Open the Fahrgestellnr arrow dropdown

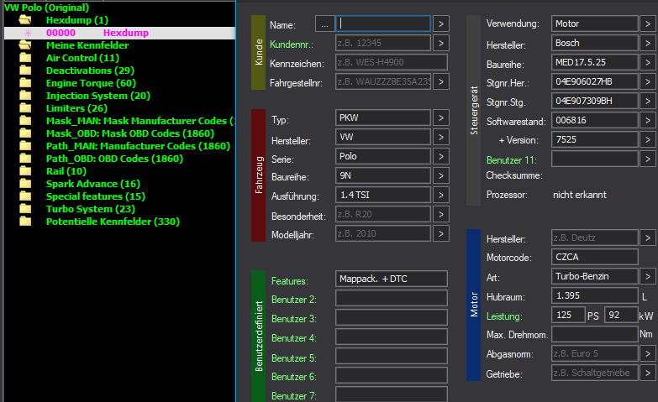click(x=441, y=81)
